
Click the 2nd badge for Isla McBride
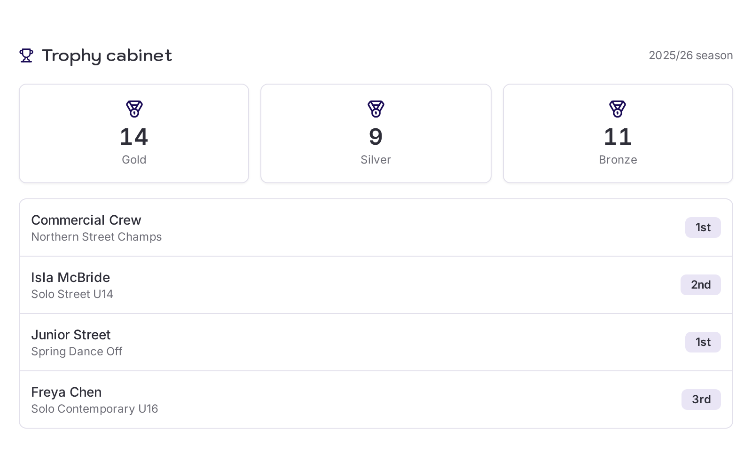click(701, 285)
